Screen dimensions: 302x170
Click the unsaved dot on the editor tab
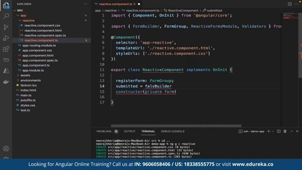139,4
